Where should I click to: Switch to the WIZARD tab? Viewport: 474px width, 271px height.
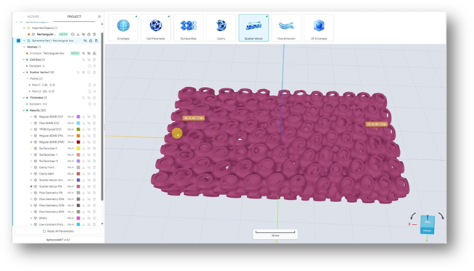[33, 17]
